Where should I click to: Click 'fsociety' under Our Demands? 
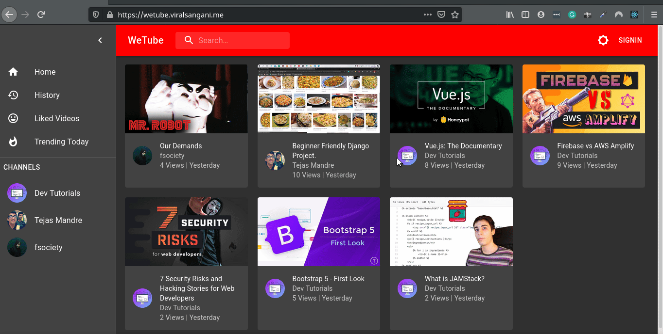click(172, 156)
